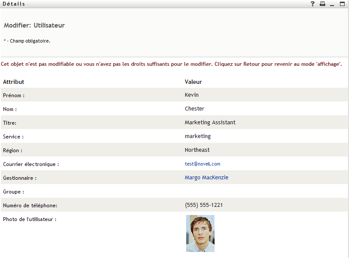Select the Nom value Chester
This screenshot has height=258, width=349.
[x=194, y=109]
